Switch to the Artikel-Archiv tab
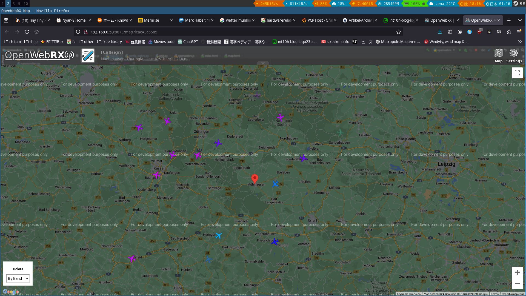 [x=360, y=20]
